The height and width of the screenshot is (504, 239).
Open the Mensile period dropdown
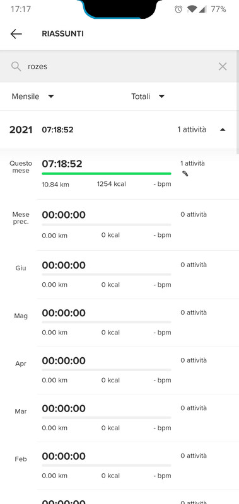pos(33,96)
